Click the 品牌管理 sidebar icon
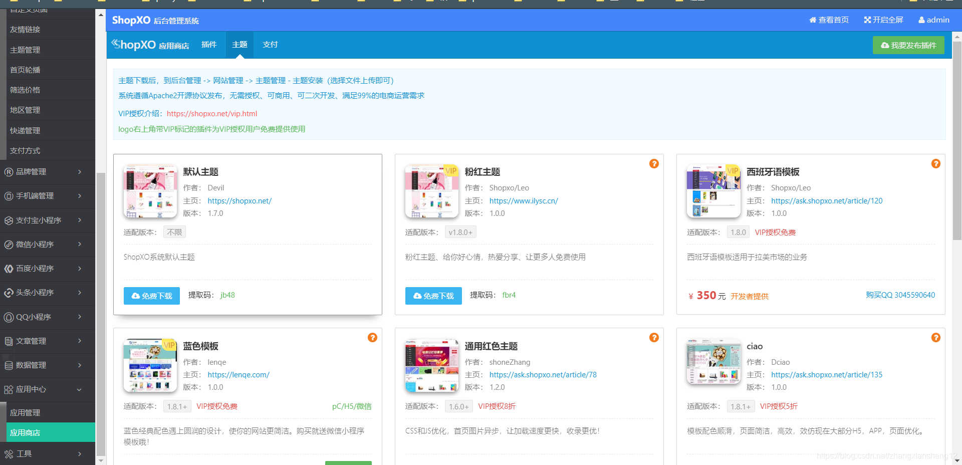962x465 pixels. [x=9, y=172]
